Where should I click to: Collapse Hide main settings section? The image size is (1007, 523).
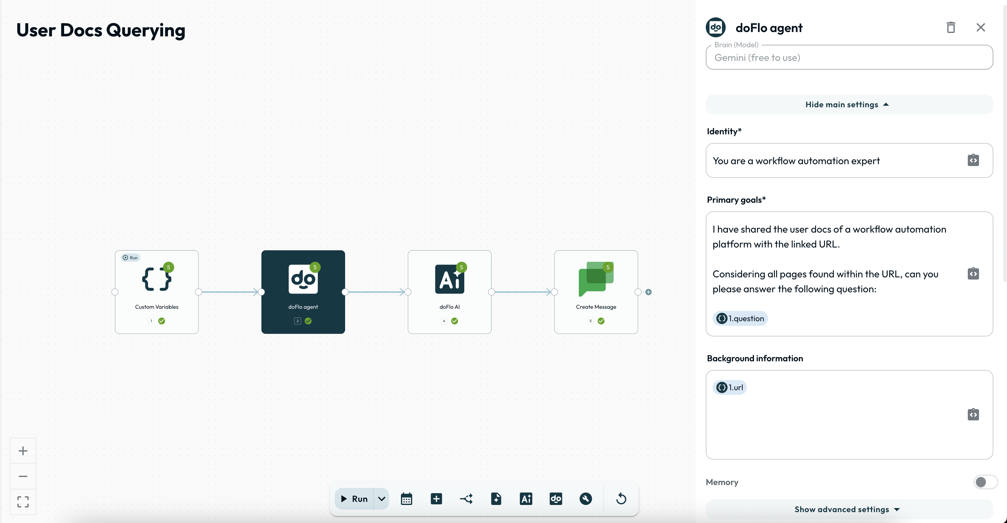849,105
